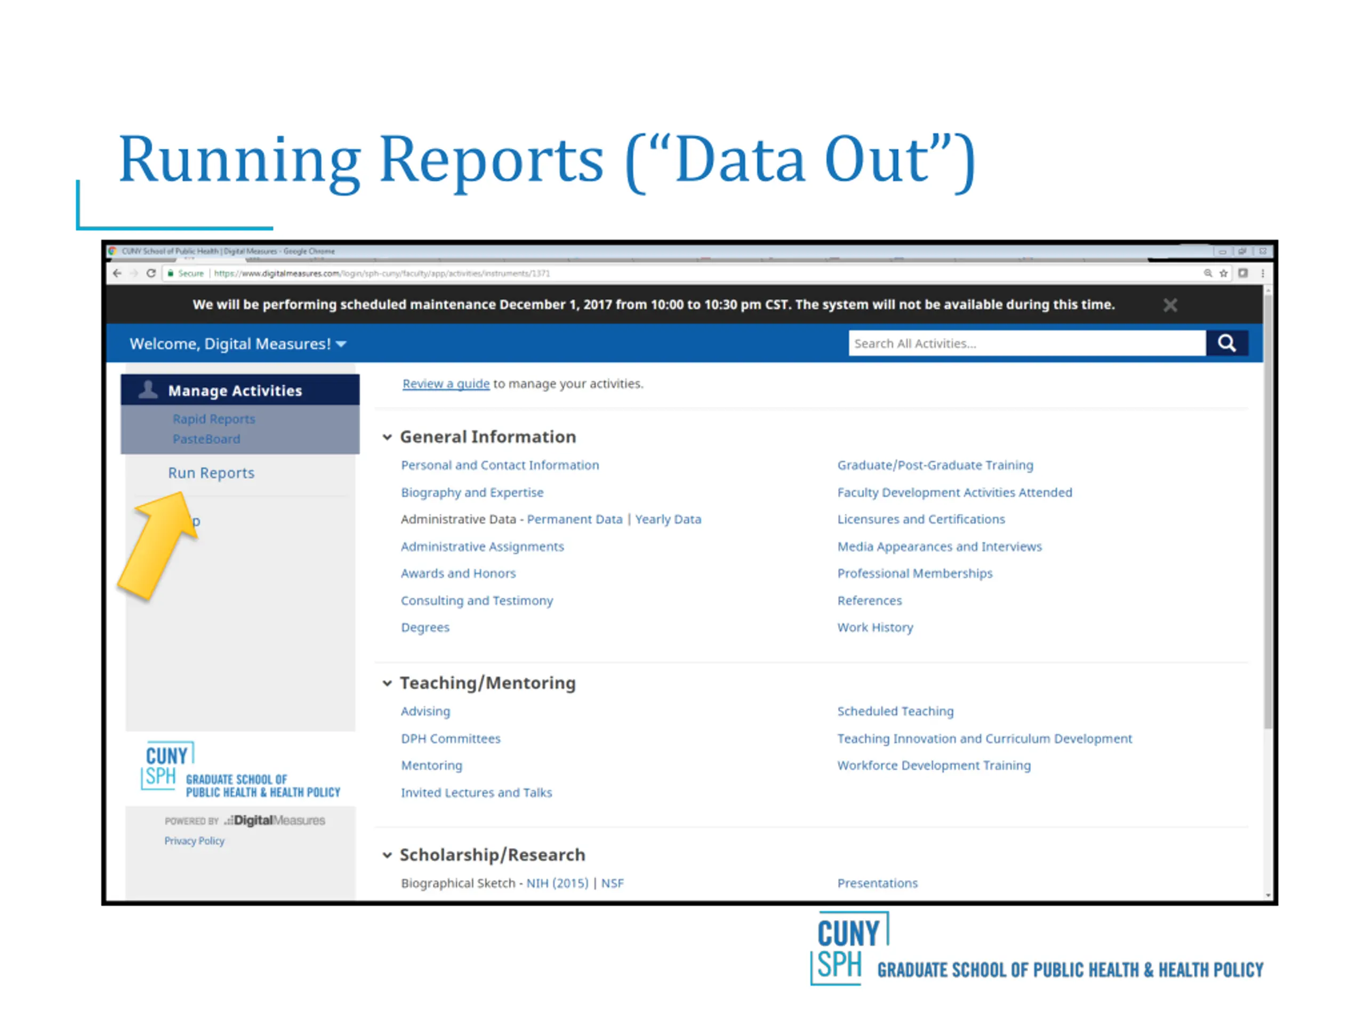Open Biography and Expertise
Screen dimensions: 1365x1023
coord(472,492)
